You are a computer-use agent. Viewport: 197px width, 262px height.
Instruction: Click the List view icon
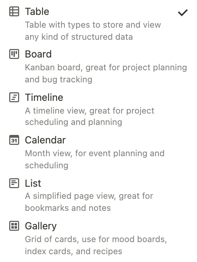[x=14, y=183]
